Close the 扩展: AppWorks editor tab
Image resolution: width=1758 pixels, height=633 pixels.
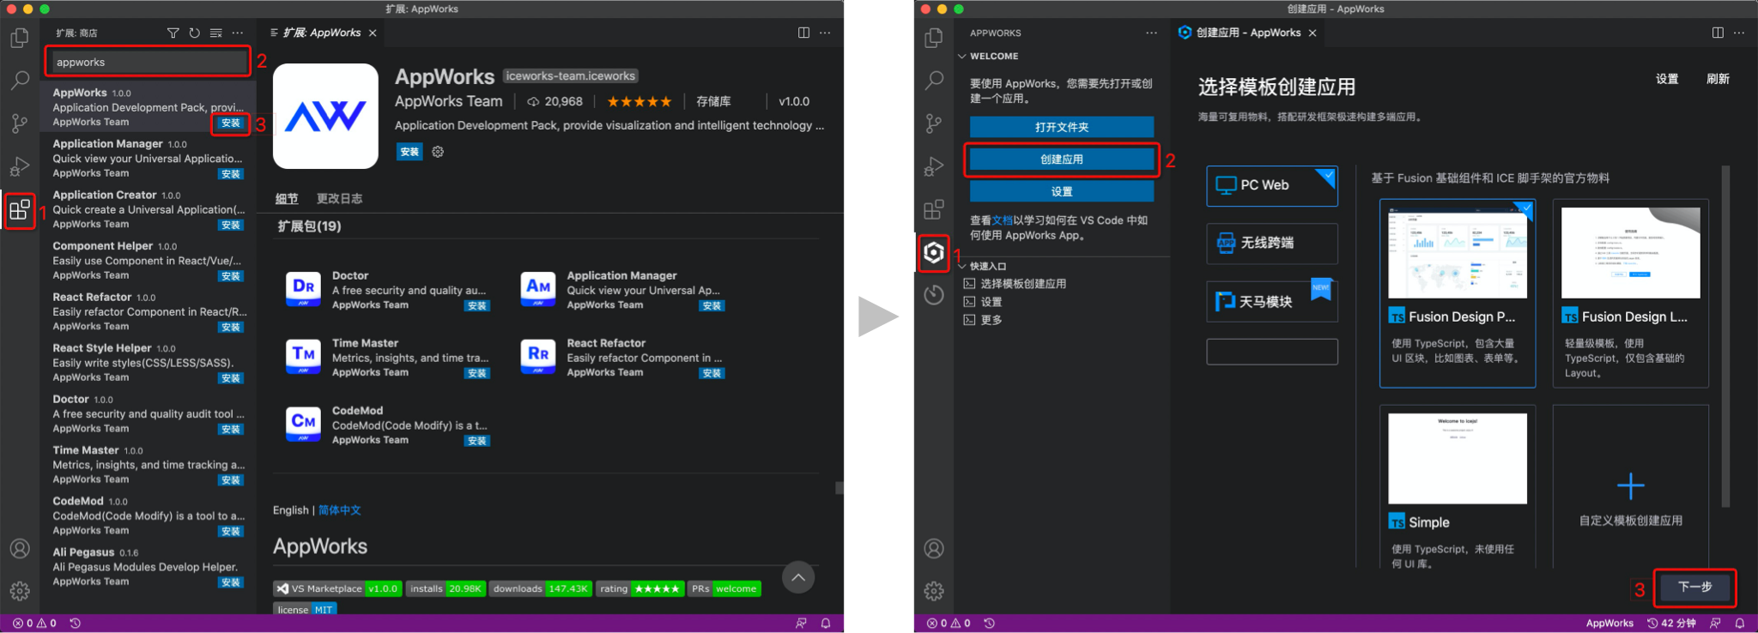pyautogui.click(x=373, y=33)
